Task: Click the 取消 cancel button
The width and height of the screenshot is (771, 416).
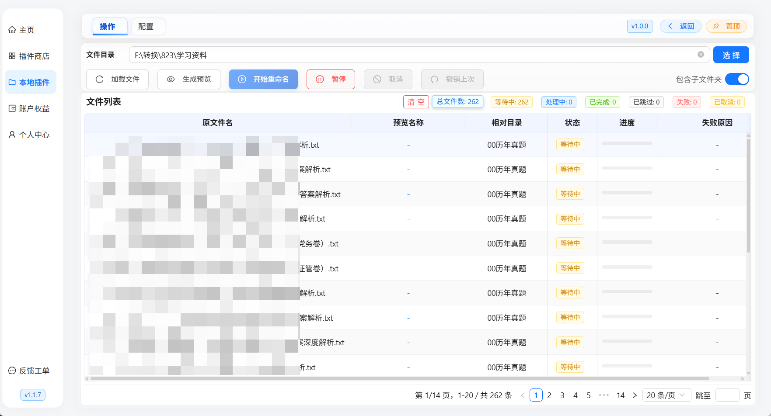Action: 388,79
